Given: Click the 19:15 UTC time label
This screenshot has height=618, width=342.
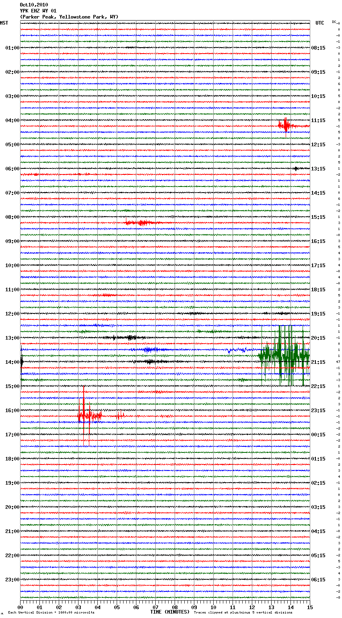Looking at the screenshot, I should [x=318, y=314].
